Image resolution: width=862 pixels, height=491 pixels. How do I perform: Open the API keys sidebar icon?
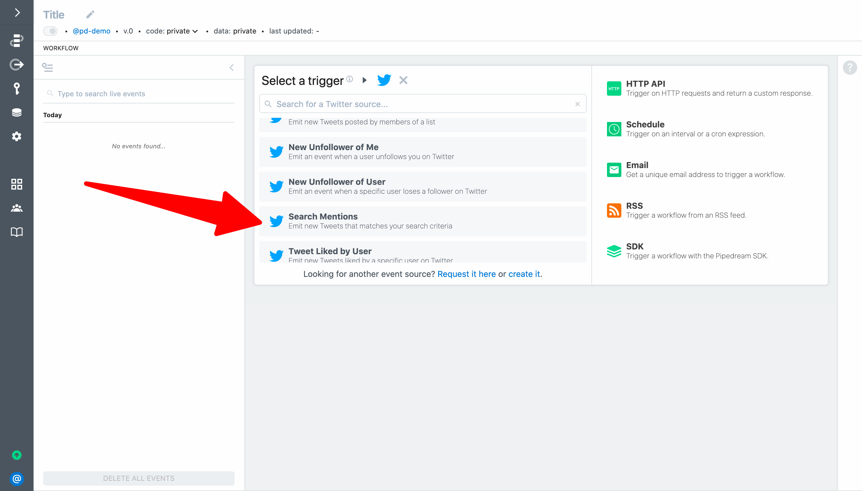tap(16, 88)
